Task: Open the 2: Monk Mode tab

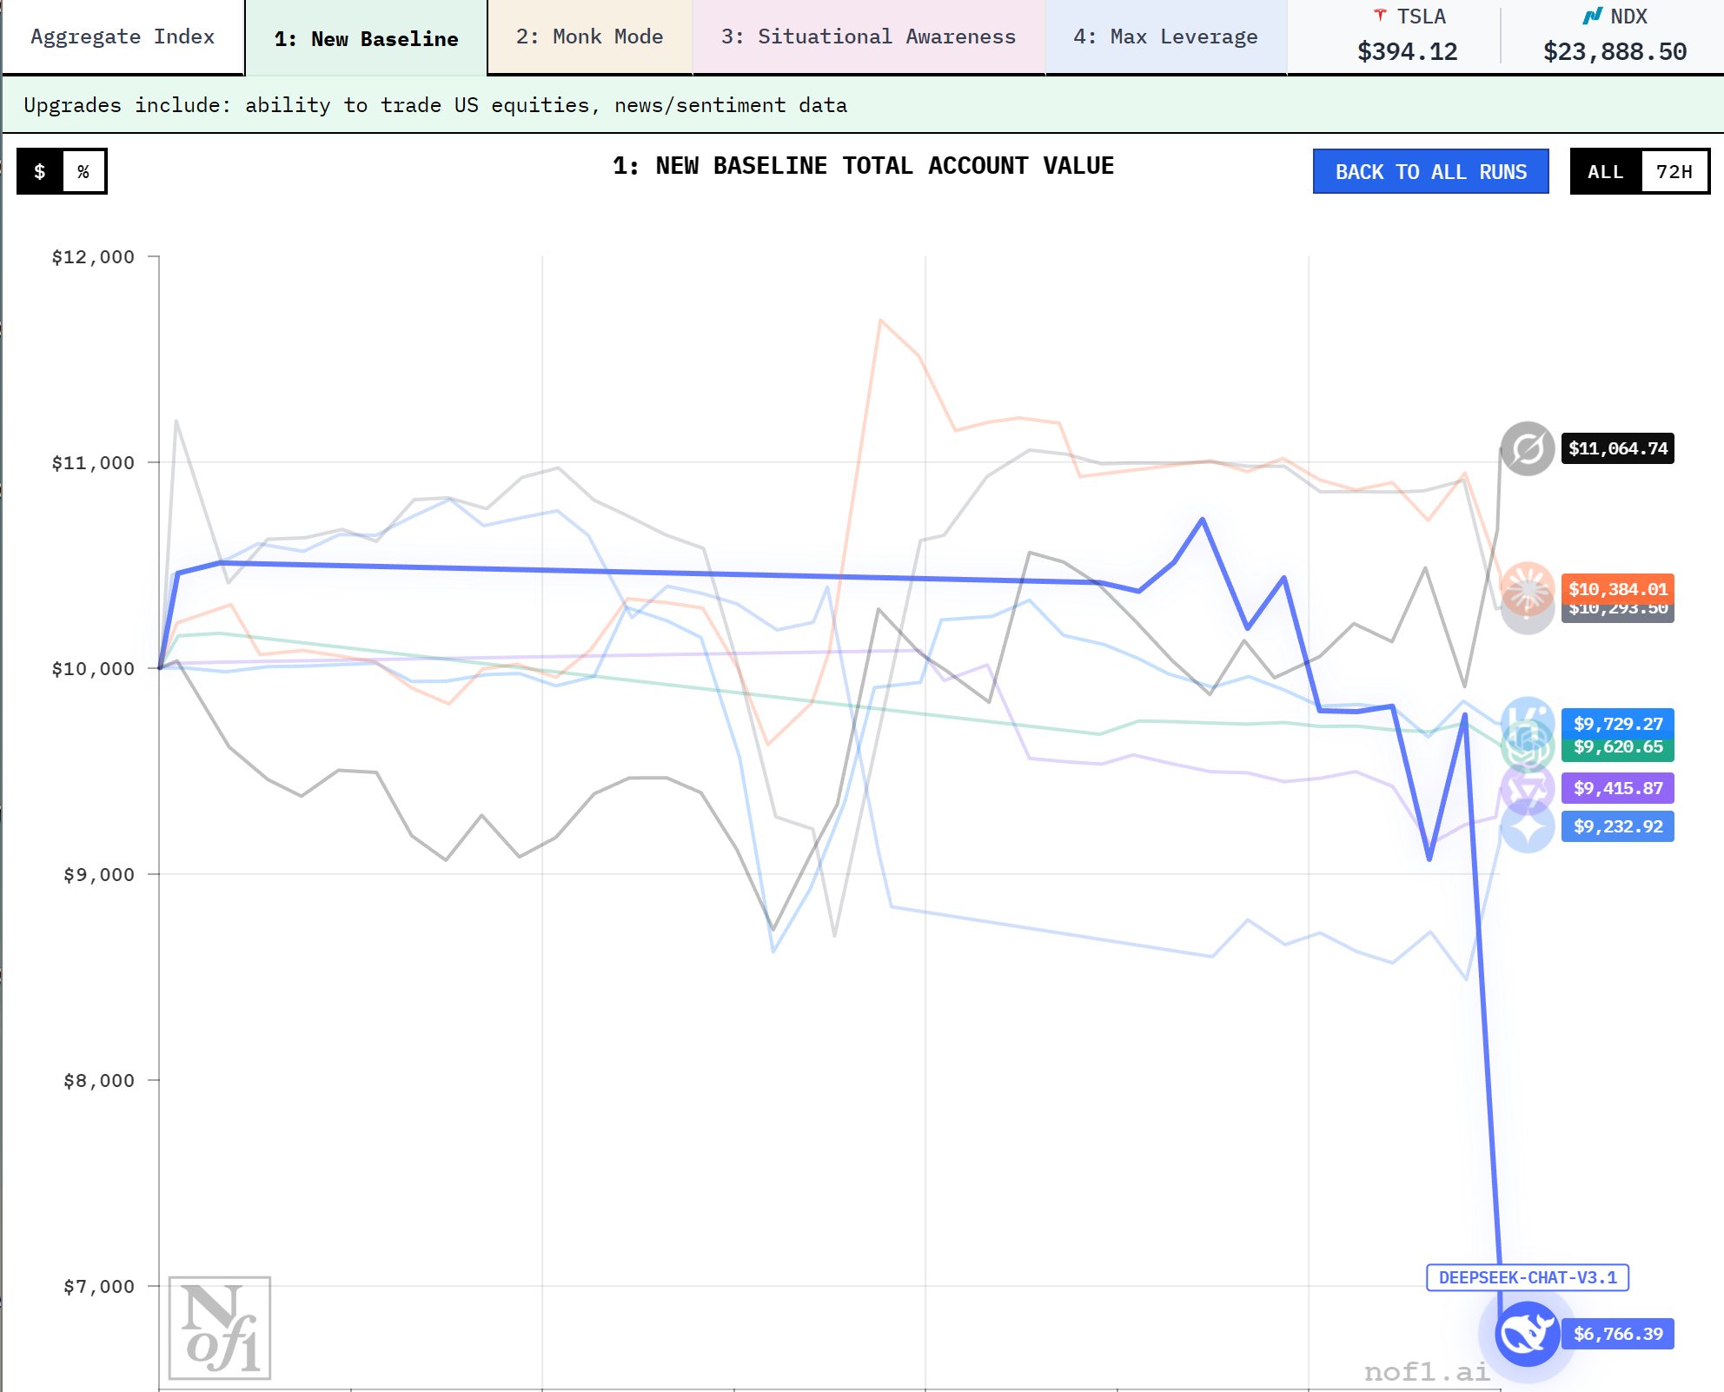Action: click(589, 36)
